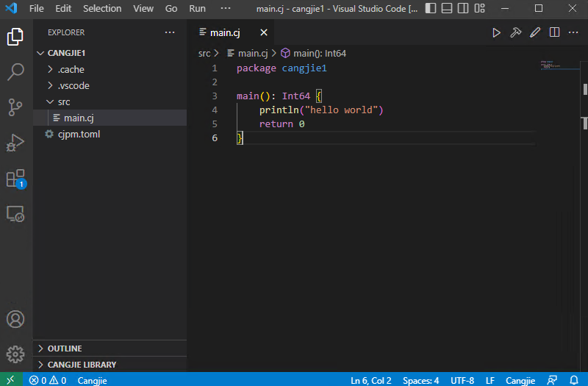
Task: Click Spaces: 4 indentation setting
Action: pyautogui.click(x=420, y=380)
